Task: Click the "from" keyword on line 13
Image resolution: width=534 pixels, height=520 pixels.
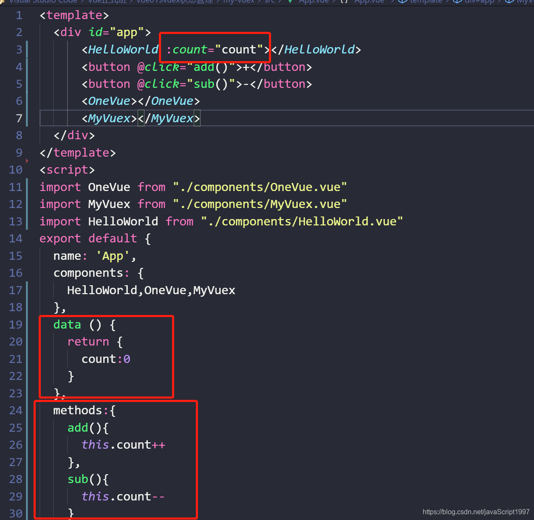Action: pyautogui.click(x=179, y=222)
